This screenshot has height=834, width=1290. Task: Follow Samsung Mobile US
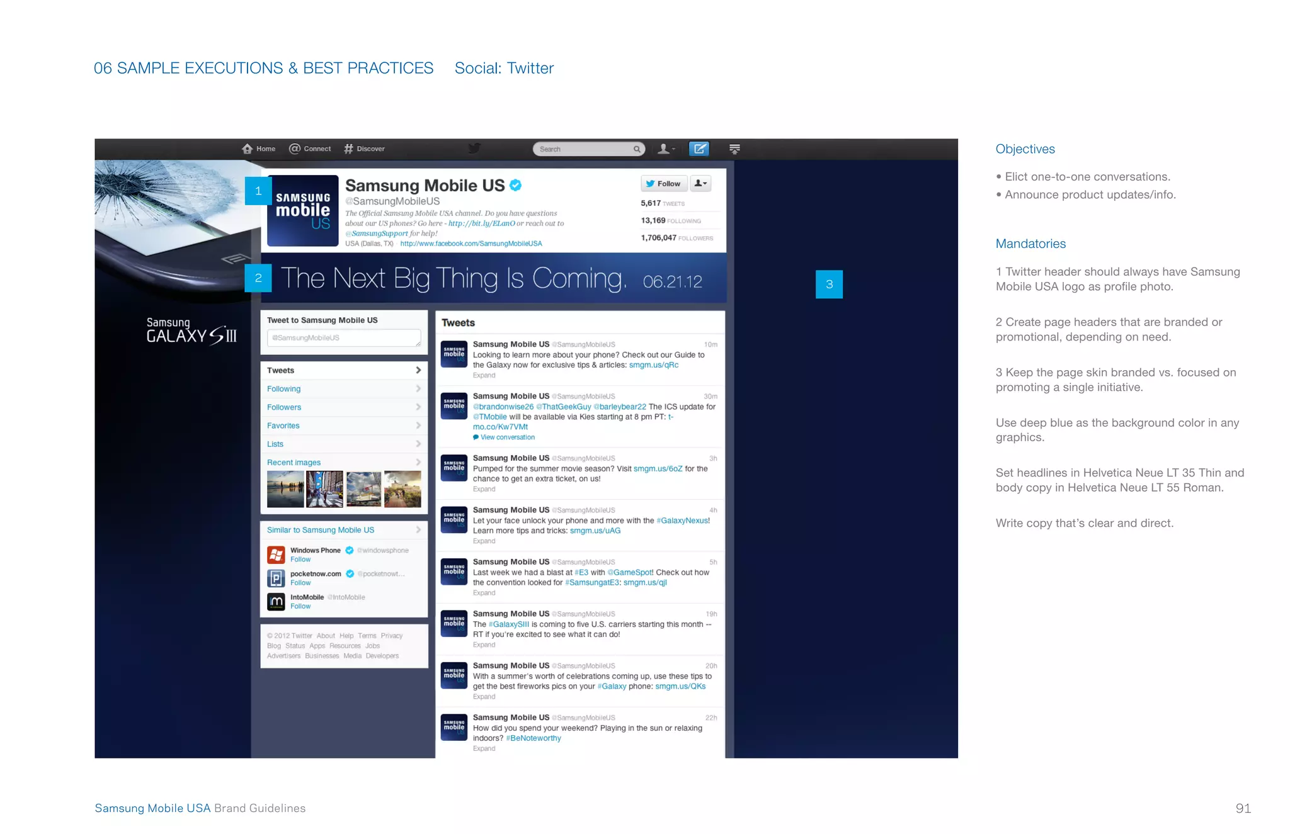tap(663, 184)
